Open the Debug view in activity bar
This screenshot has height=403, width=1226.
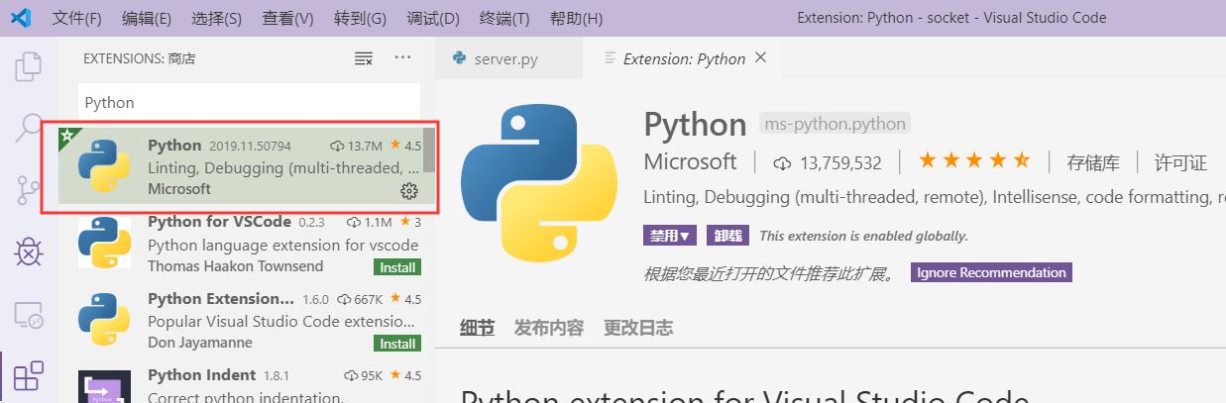pyautogui.click(x=29, y=252)
